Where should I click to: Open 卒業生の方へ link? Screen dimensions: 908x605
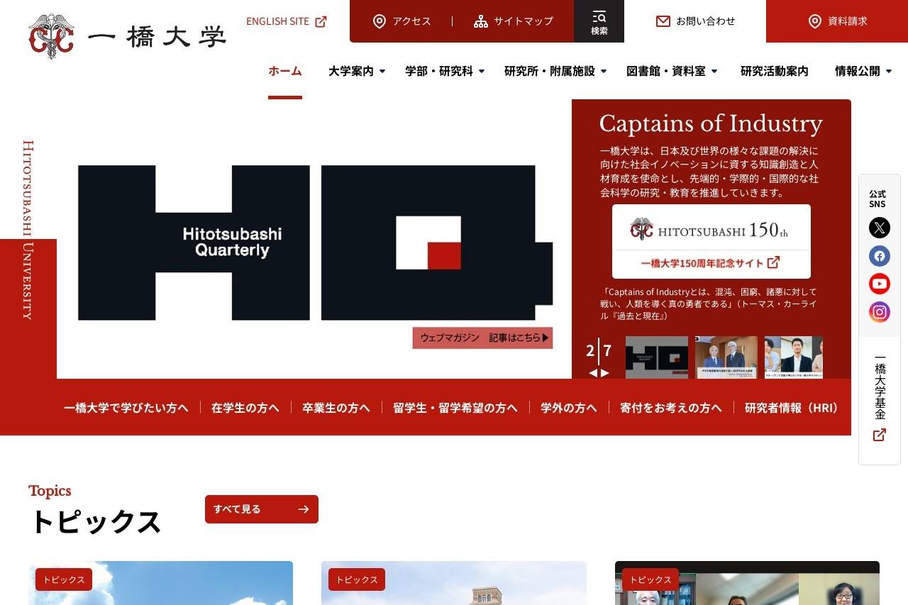[x=336, y=408]
